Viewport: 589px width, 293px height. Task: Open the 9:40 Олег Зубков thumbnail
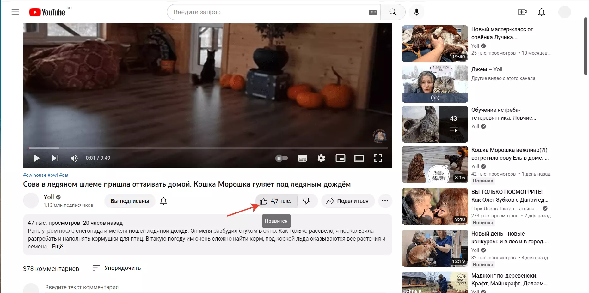click(x=435, y=206)
